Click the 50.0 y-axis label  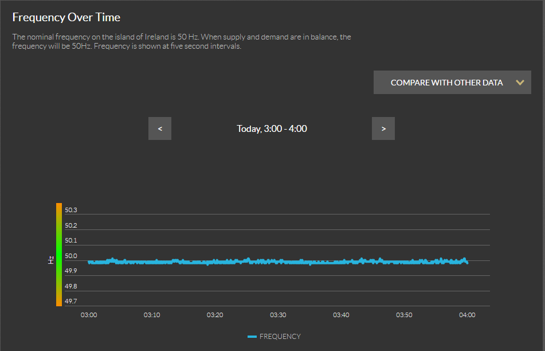coord(71,256)
